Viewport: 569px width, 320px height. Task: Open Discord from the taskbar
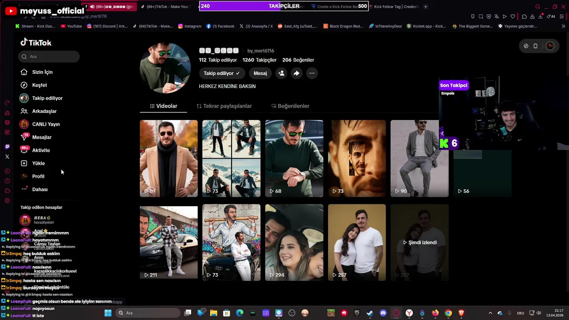click(383, 313)
